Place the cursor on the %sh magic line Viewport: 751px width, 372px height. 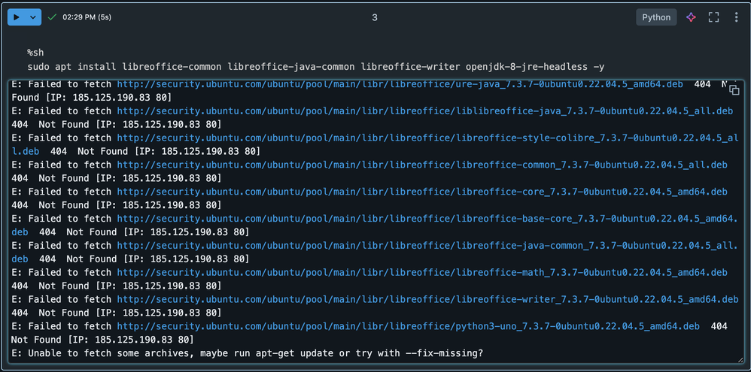[38, 52]
